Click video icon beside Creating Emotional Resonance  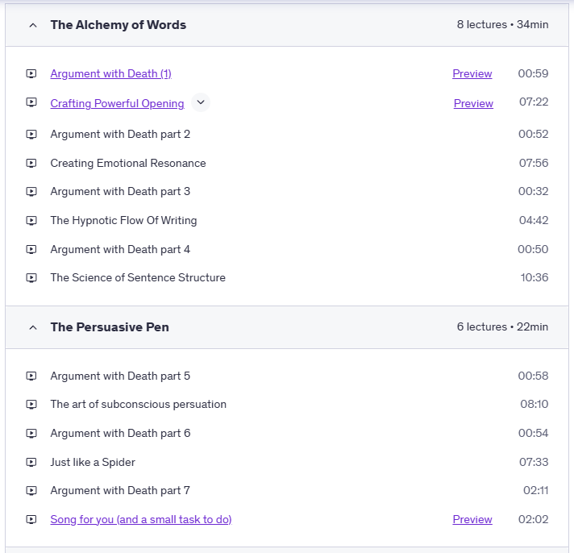[x=31, y=163]
